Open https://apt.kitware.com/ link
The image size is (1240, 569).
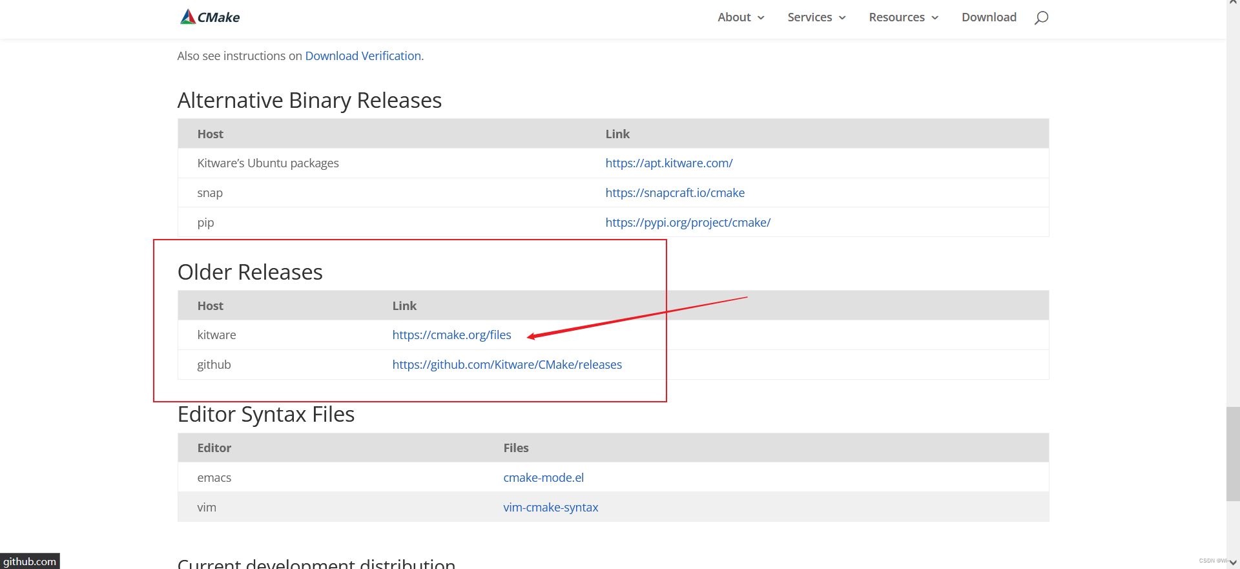click(669, 163)
